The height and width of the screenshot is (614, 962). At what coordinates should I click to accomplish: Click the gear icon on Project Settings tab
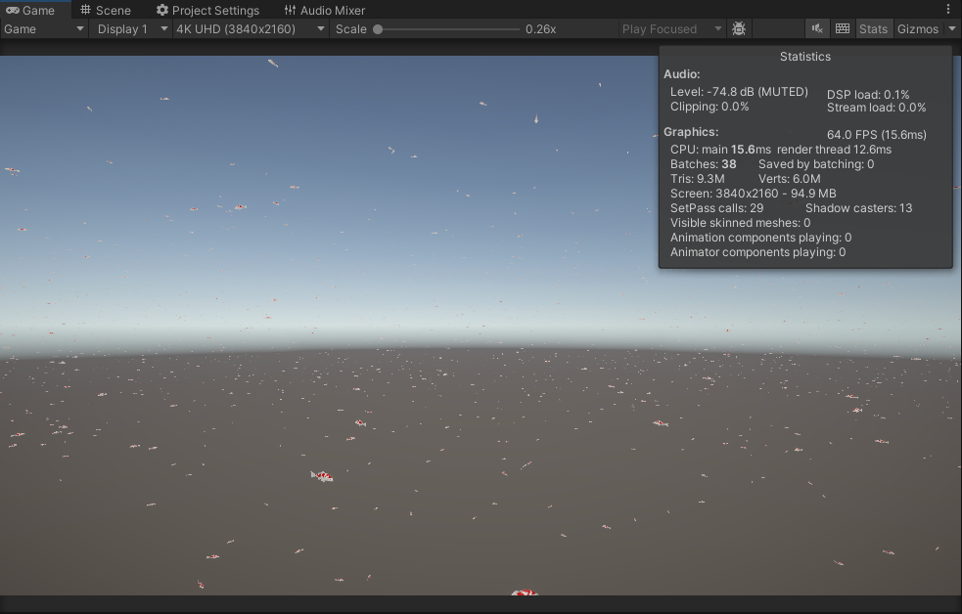pyautogui.click(x=162, y=10)
